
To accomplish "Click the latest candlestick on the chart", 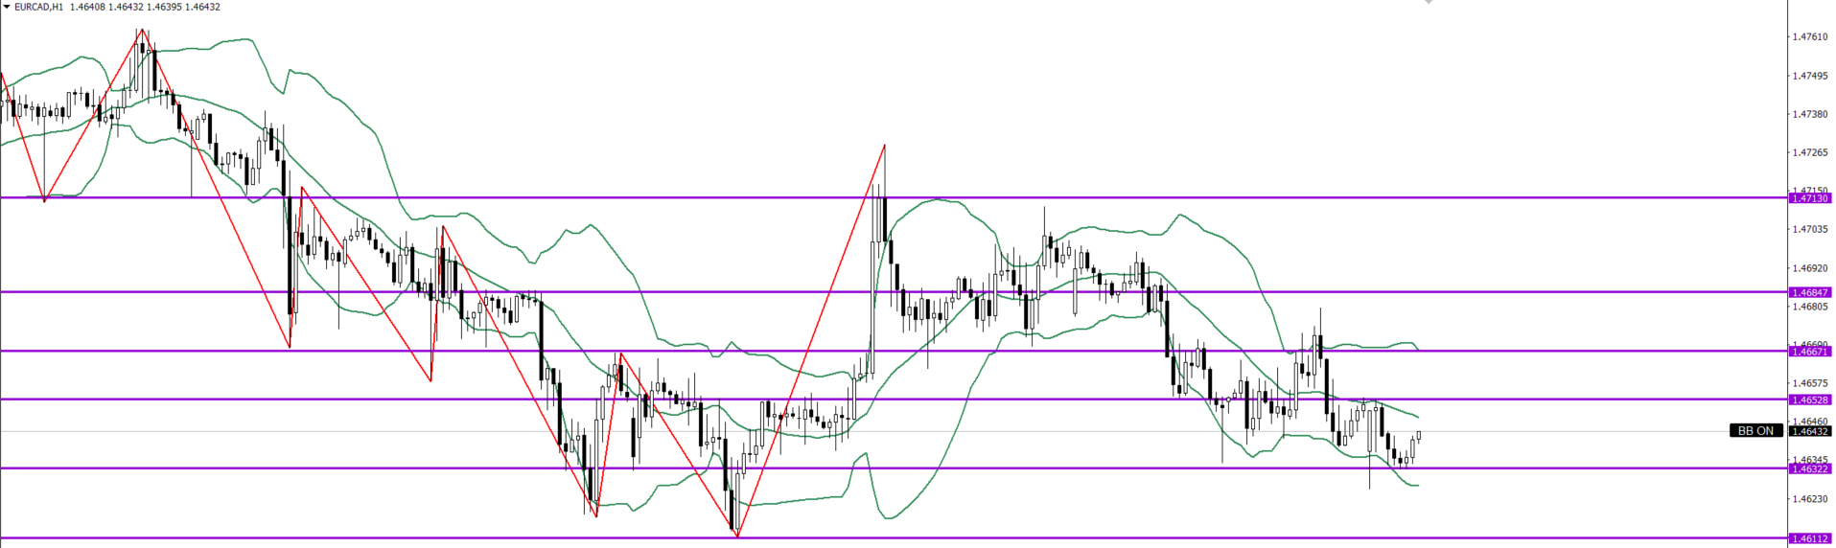I will click(x=1418, y=436).
